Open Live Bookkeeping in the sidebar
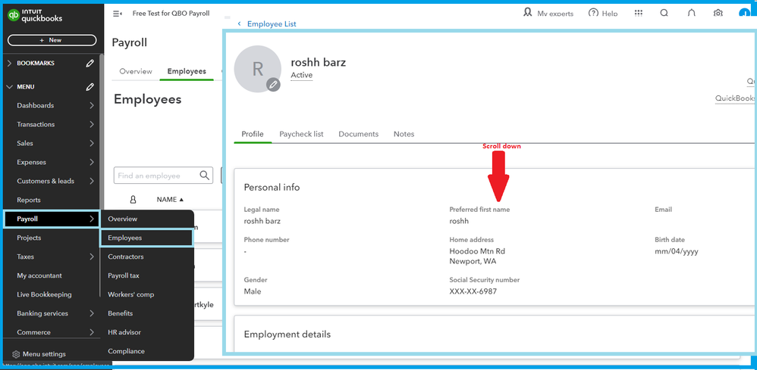Image resolution: width=757 pixels, height=370 pixels. point(44,294)
